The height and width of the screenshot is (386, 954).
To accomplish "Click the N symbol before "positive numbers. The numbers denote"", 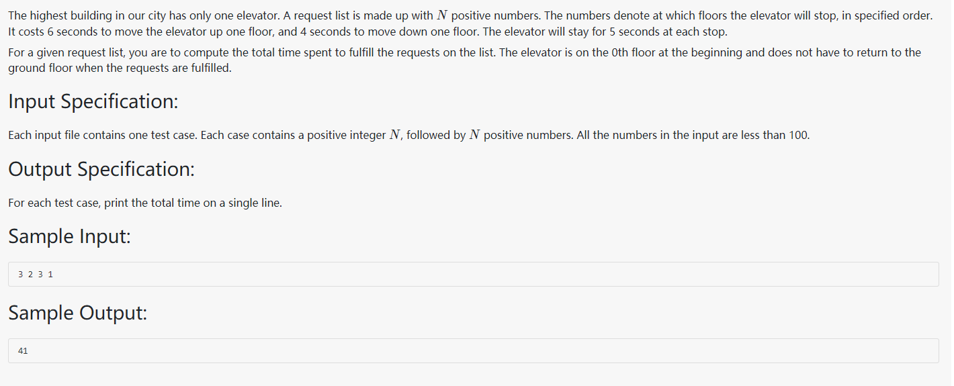I will pos(442,15).
